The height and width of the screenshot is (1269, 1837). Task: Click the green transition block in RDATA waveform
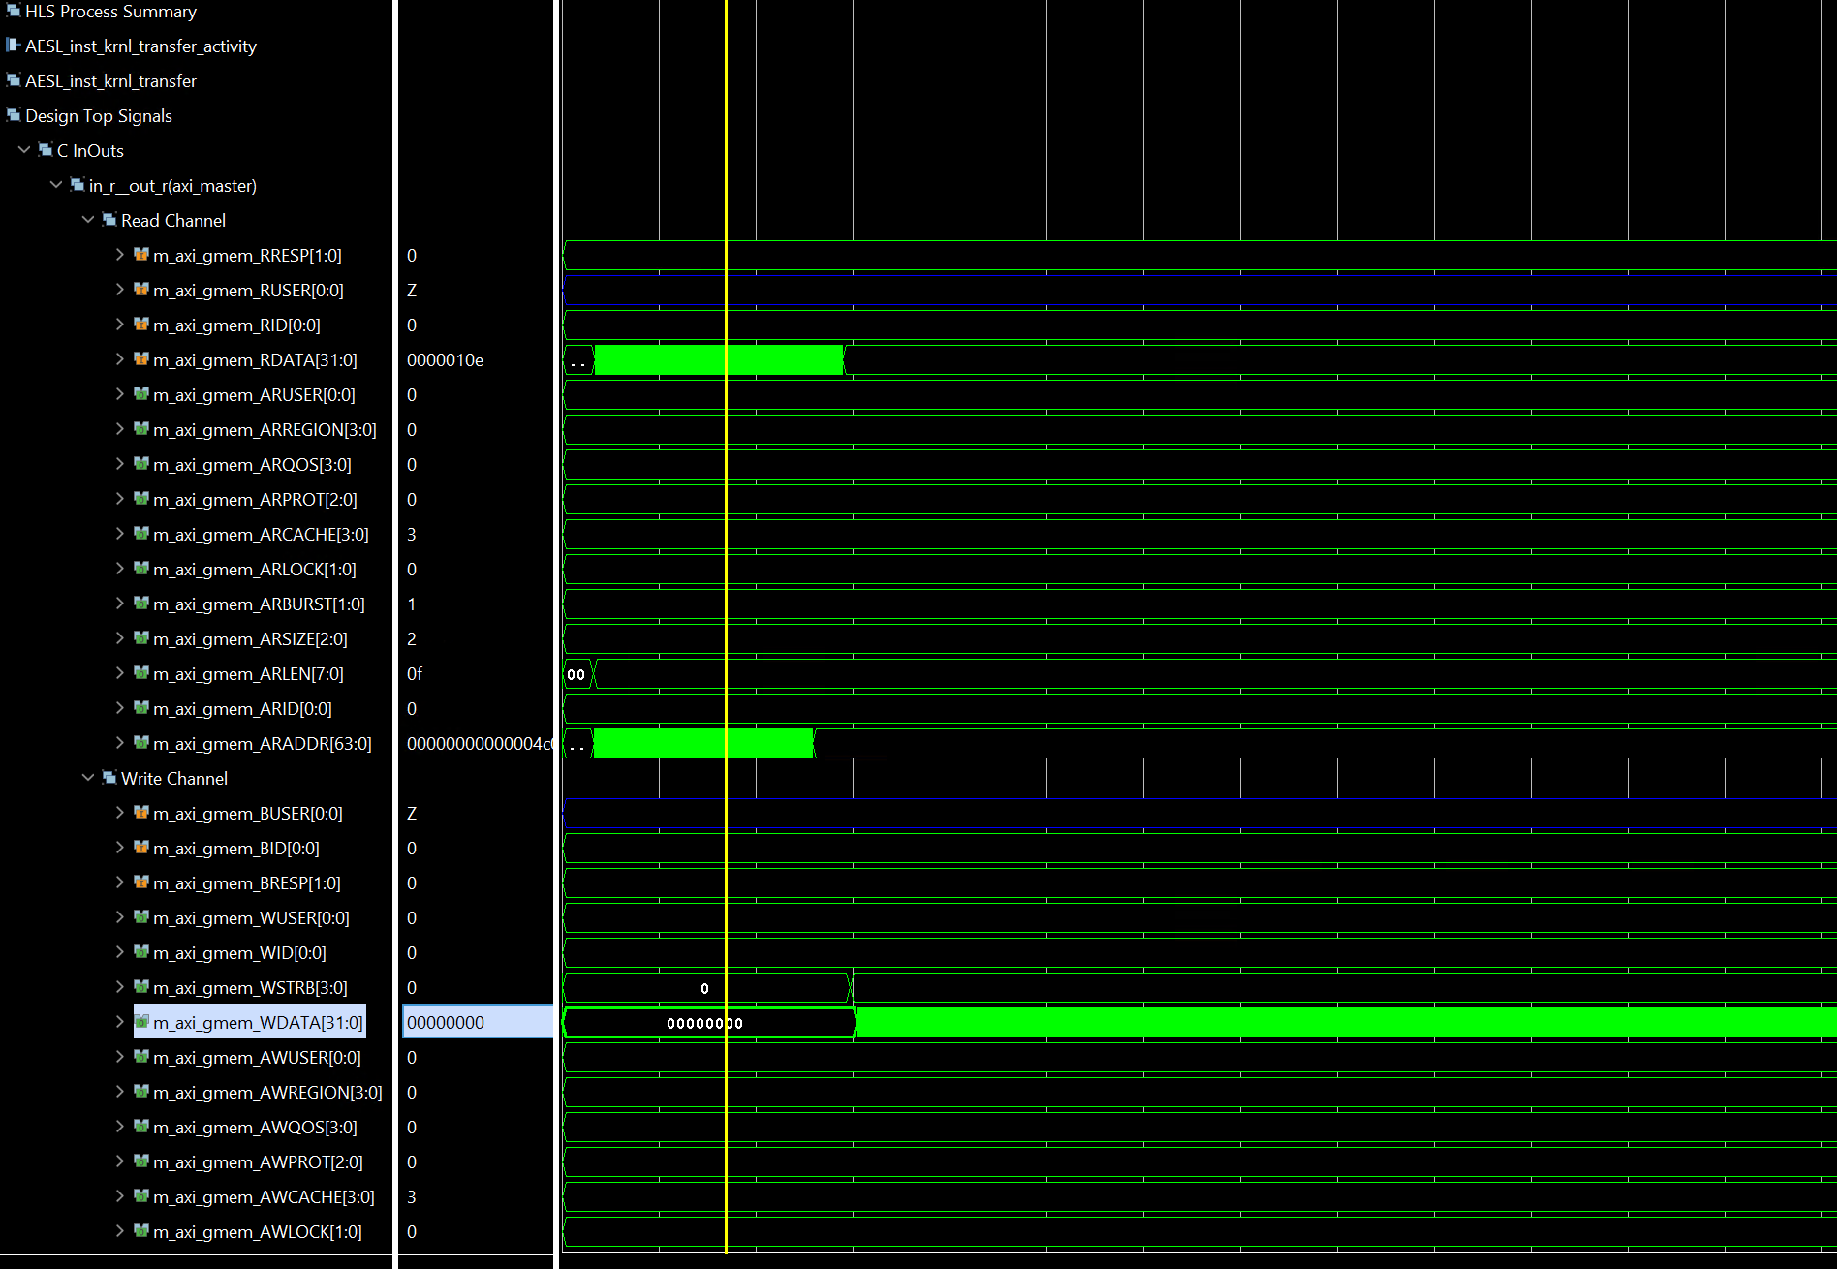(x=718, y=359)
